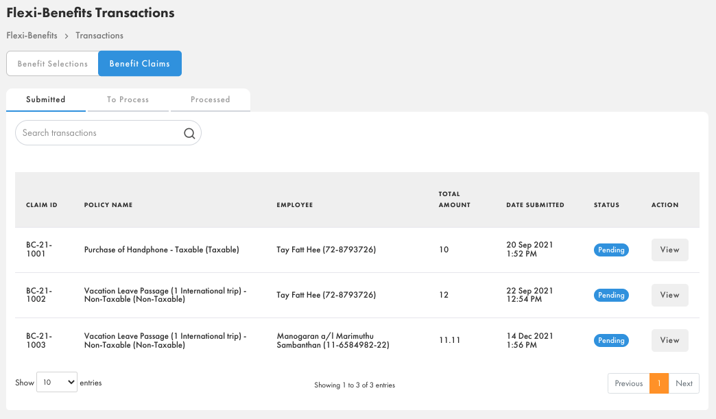
Task: Select the Submitted tab
Action: pyautogui.click(x=46, y=99)
